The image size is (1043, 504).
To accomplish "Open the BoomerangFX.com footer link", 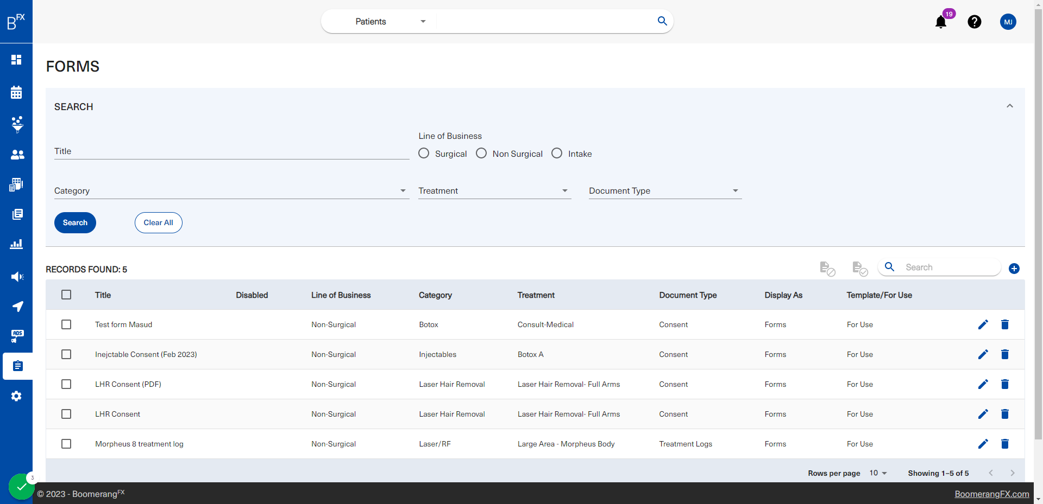I will pyautogui.click(x=992, y=494).
